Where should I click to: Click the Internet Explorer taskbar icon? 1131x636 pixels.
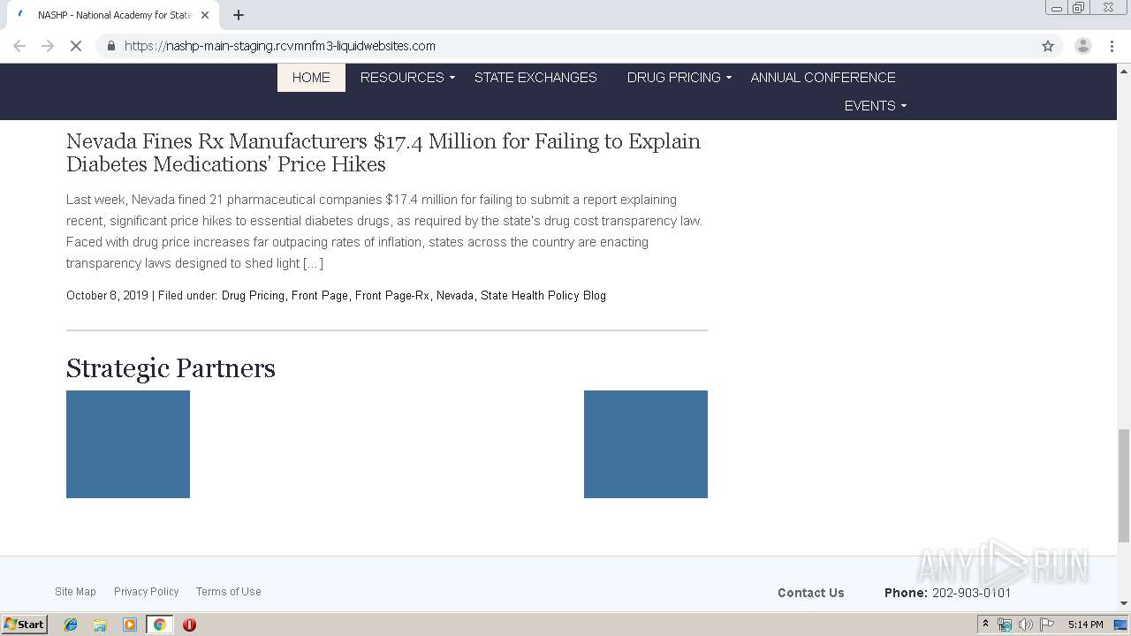[x=71, y=625]
